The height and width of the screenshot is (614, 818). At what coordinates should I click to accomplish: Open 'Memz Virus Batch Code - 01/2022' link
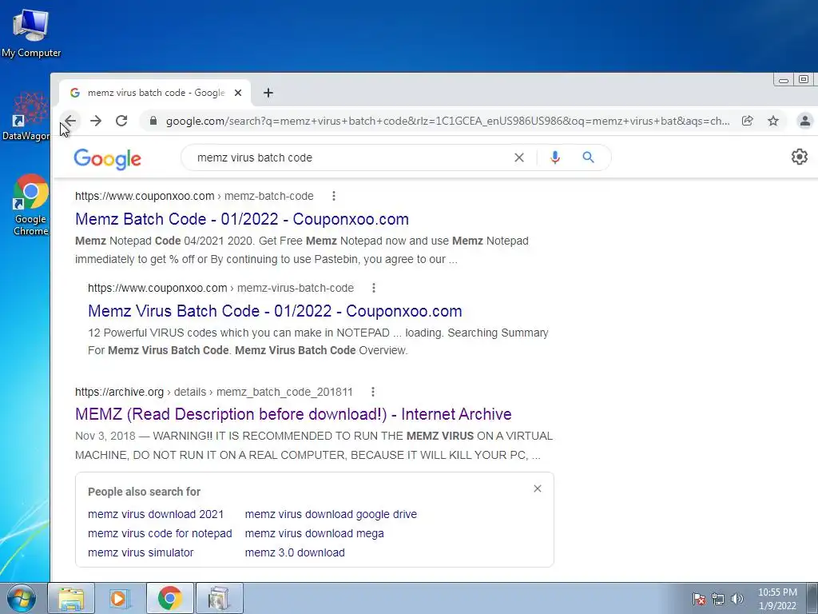[275, 311]
